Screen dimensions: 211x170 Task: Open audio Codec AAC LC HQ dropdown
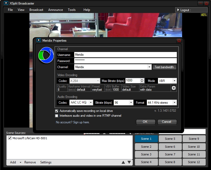(x=91, y=103)
